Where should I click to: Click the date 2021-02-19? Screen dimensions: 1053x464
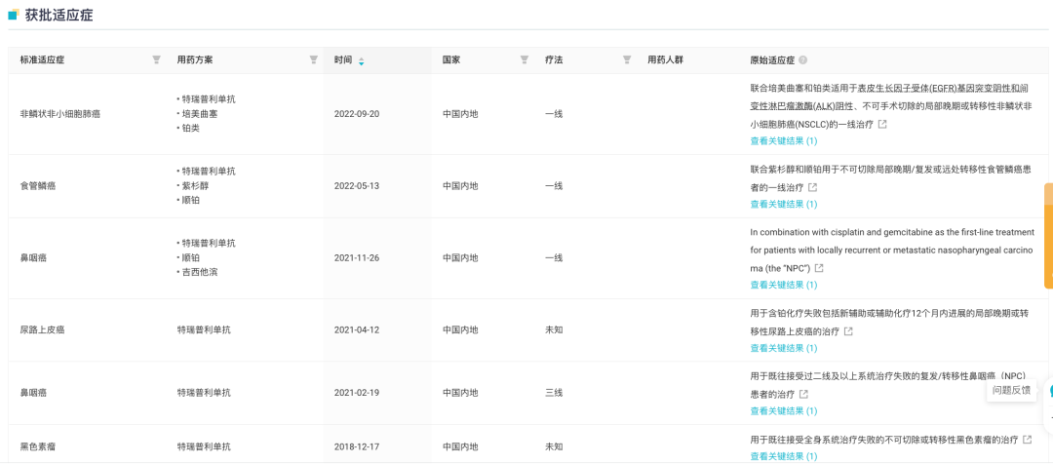(x=357, y=393)
